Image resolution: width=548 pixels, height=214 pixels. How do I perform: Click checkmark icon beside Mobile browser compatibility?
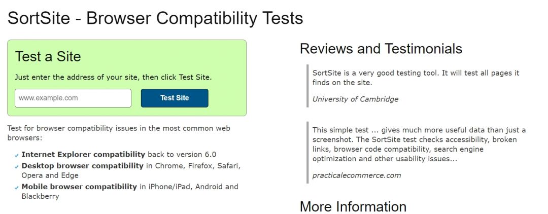tap(17, 188)
